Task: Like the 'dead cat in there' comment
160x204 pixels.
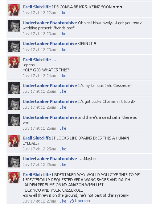Action: [x=63, y=128]
